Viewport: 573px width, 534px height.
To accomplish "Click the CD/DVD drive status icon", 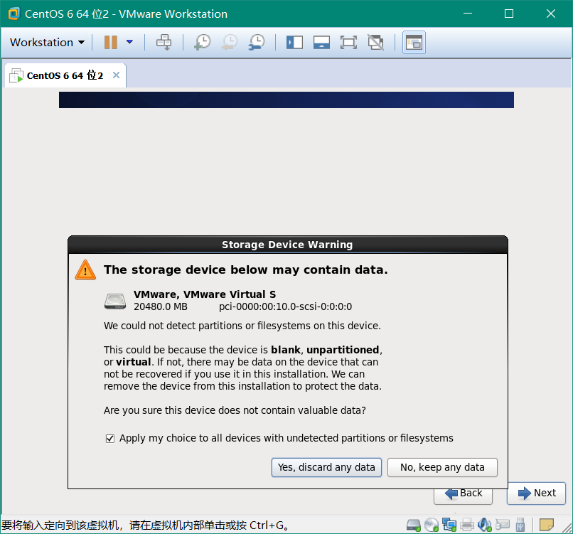I will [x=432, y=525].
